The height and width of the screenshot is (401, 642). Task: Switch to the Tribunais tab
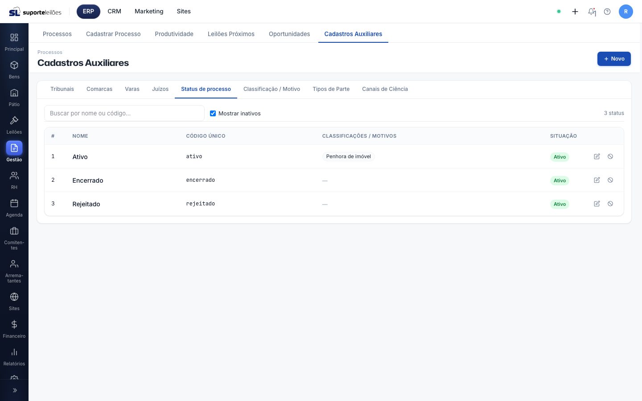click(x=62, y=89)
